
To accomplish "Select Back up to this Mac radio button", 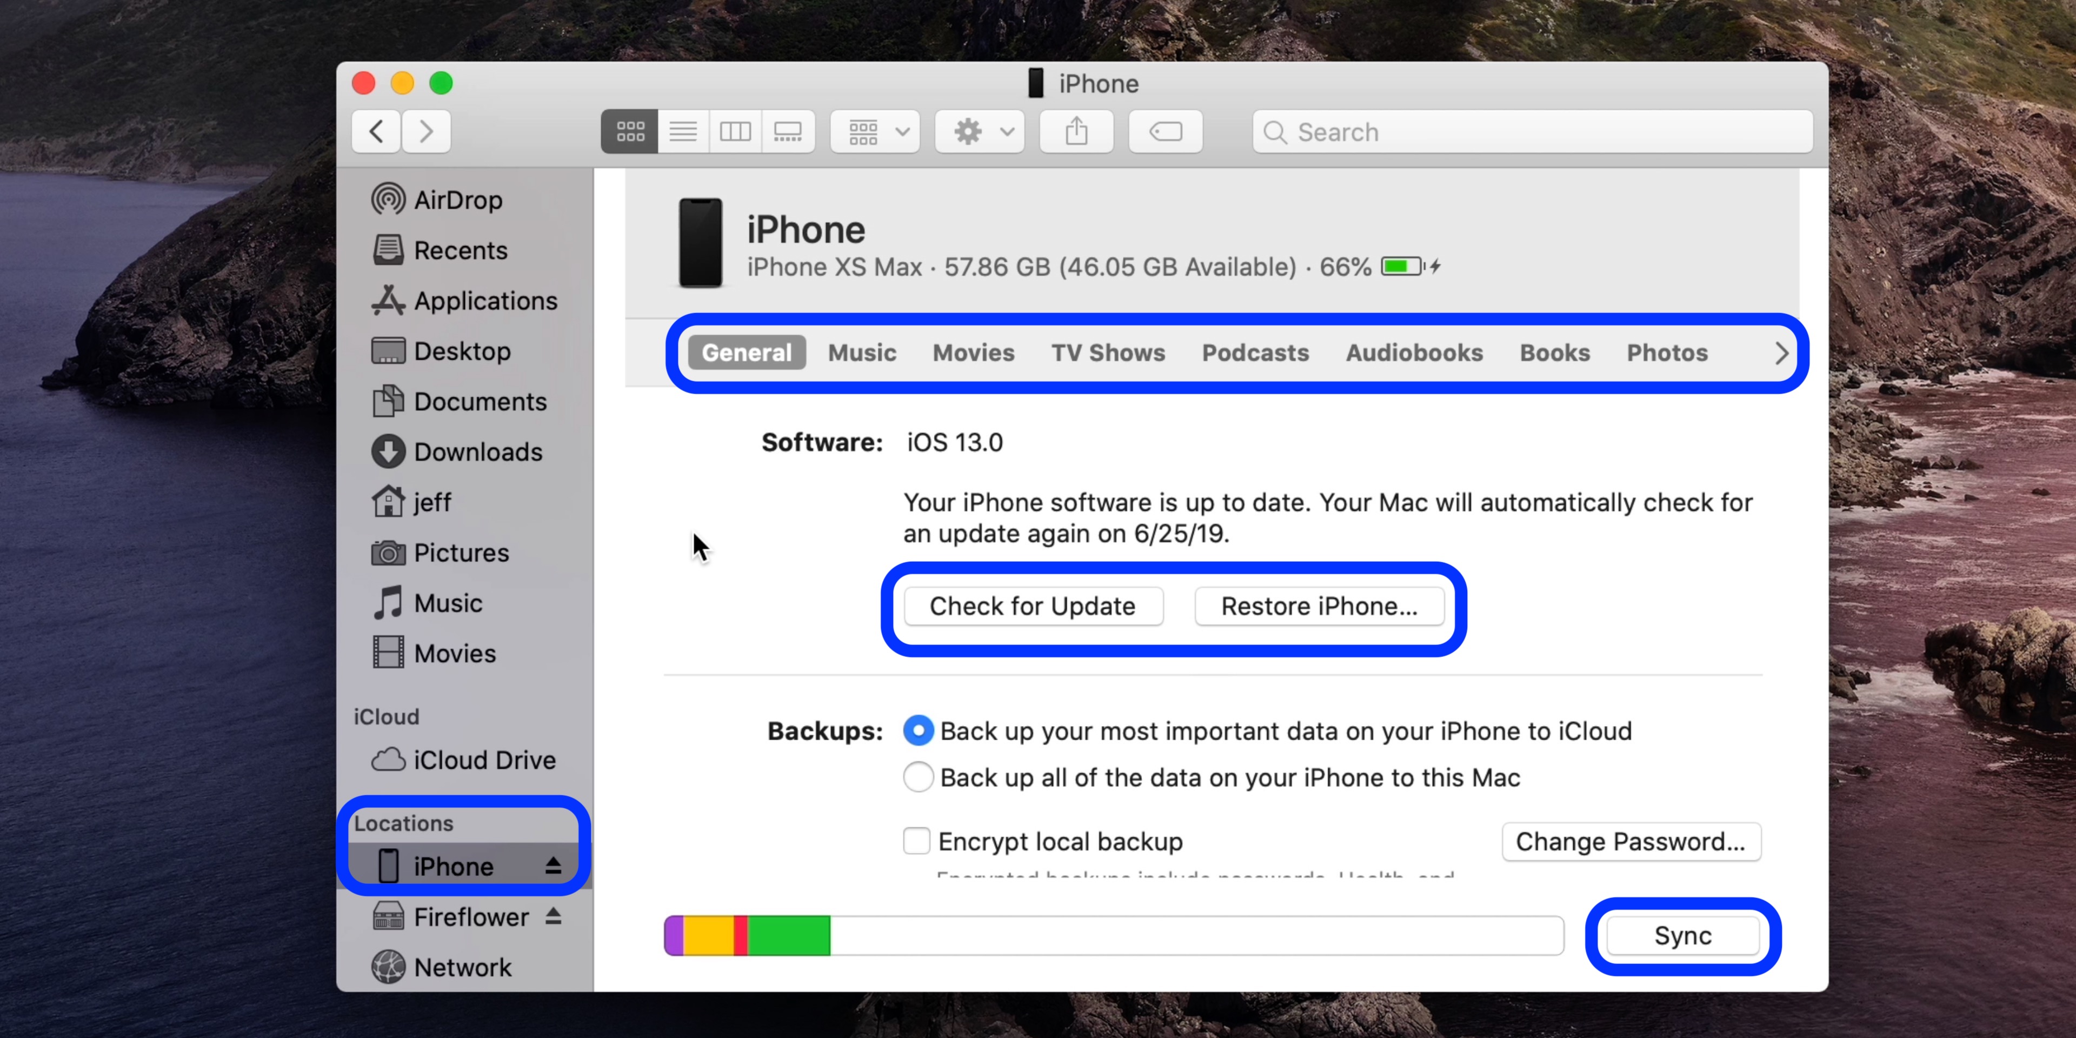I will point(916,777).
